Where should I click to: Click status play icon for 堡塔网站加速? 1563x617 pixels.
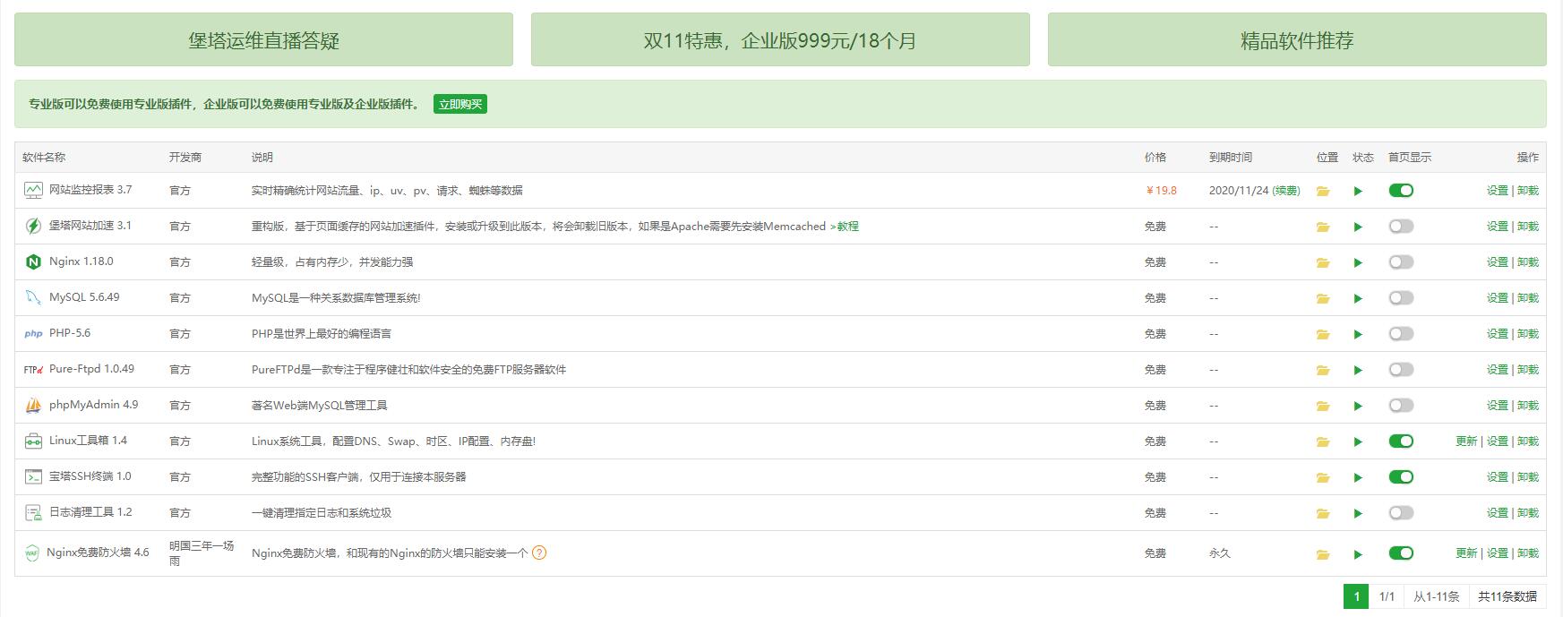[x=1358, y=227]
